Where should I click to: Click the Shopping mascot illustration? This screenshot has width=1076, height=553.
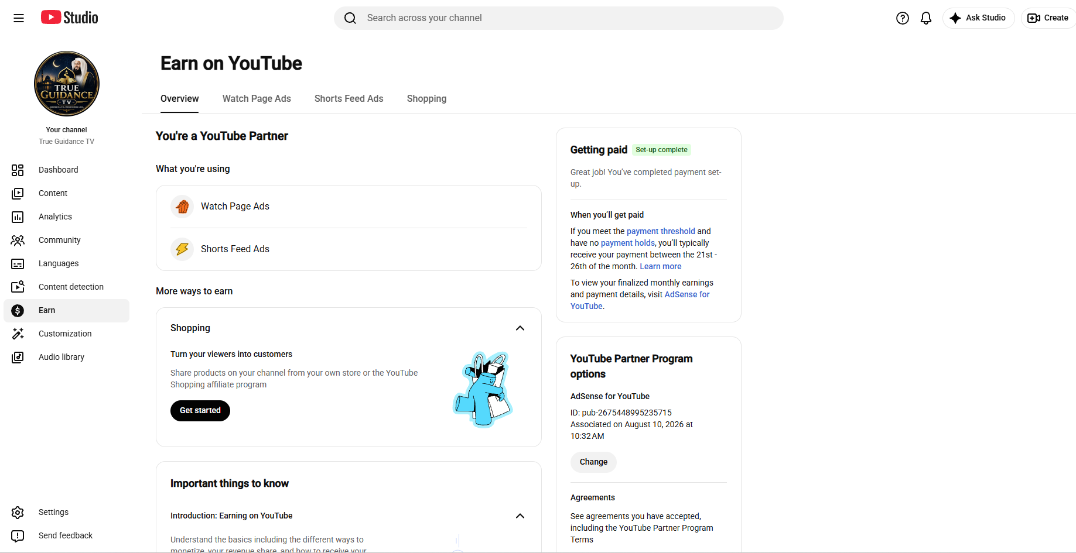[483, 390]
